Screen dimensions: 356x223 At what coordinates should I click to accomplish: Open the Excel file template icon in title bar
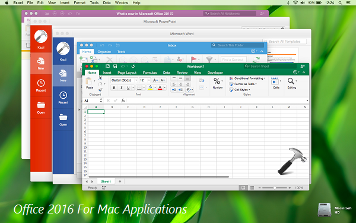click(x=107, y=66)
